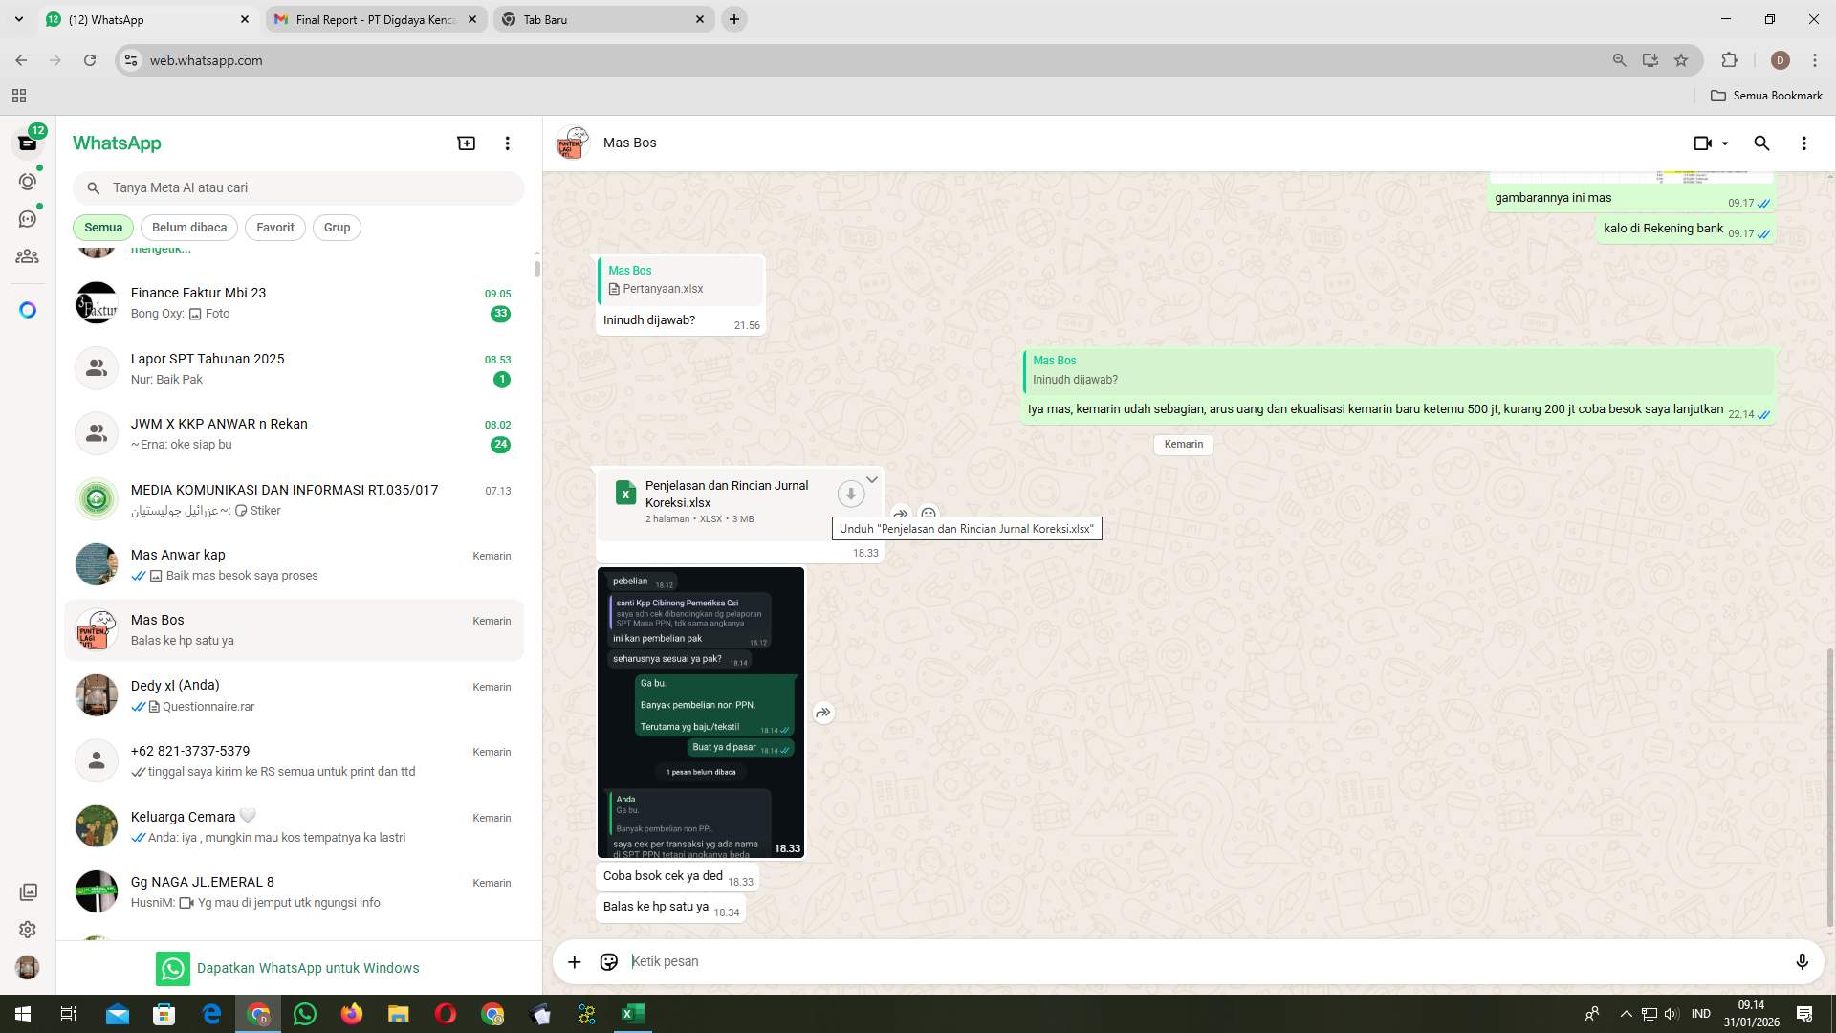Image resolution: width=1836 pixels, height=1033 pixels.
Task: Enable the Favorit chat filter
Action: [274, 227]
